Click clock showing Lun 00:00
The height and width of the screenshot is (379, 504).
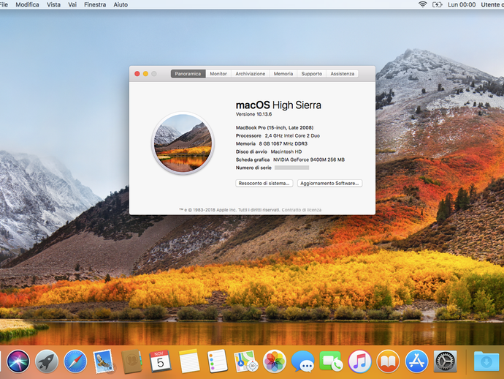point(462,4)
